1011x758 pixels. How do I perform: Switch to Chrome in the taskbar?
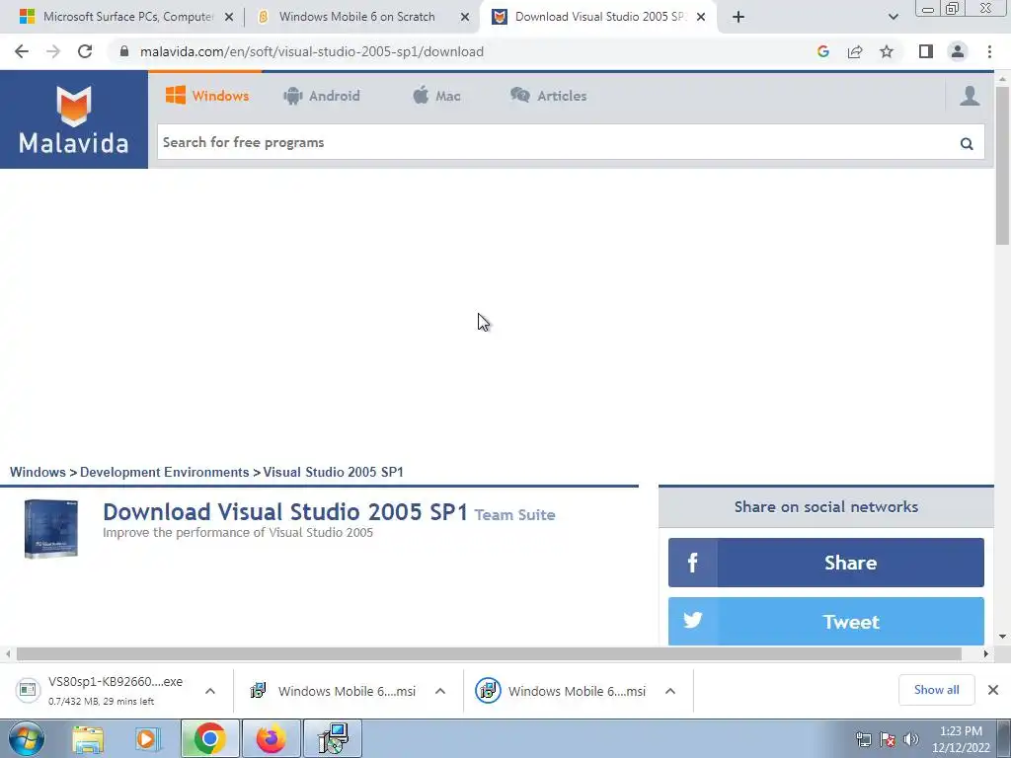pyautogui.click(x=209, y=738)
